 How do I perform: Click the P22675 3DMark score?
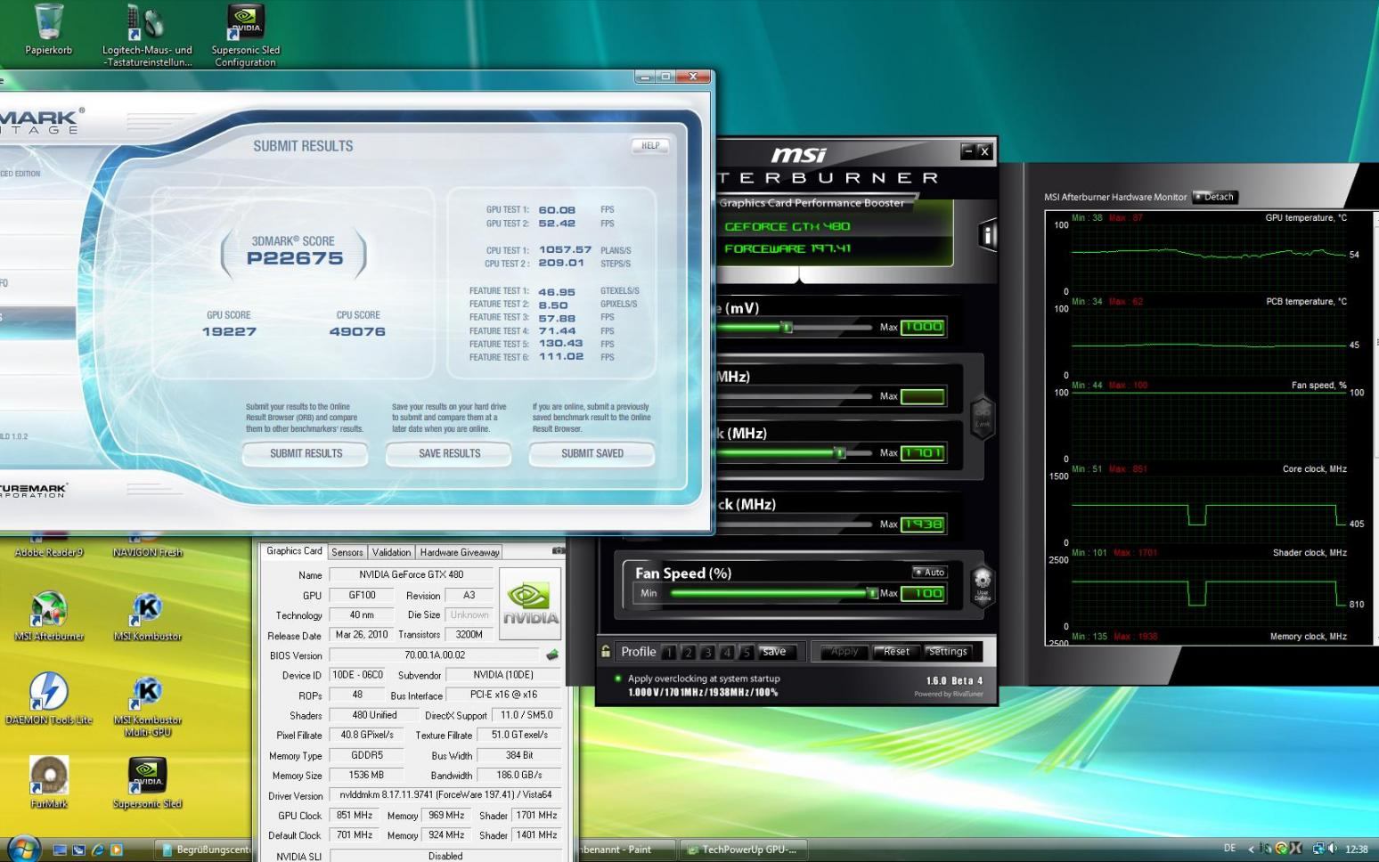click(295, 258)
